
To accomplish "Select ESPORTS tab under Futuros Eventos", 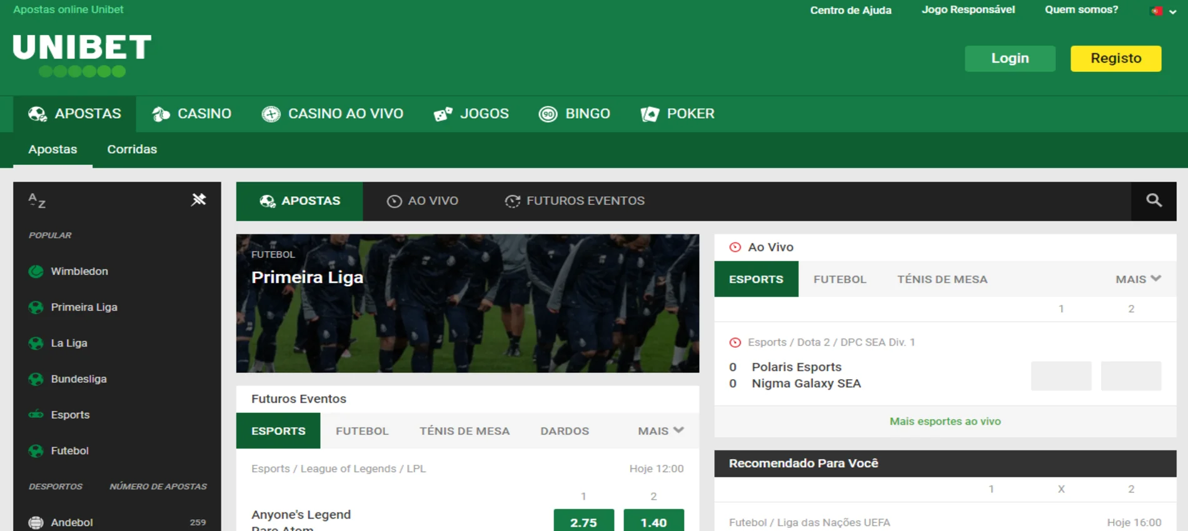I will tap(278, 431).
